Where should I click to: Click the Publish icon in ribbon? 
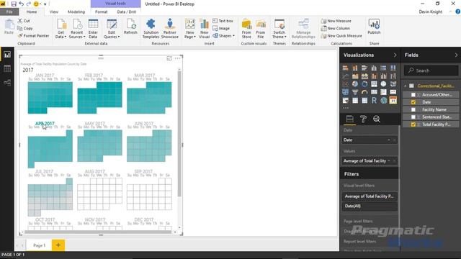[x=374, y=27]
